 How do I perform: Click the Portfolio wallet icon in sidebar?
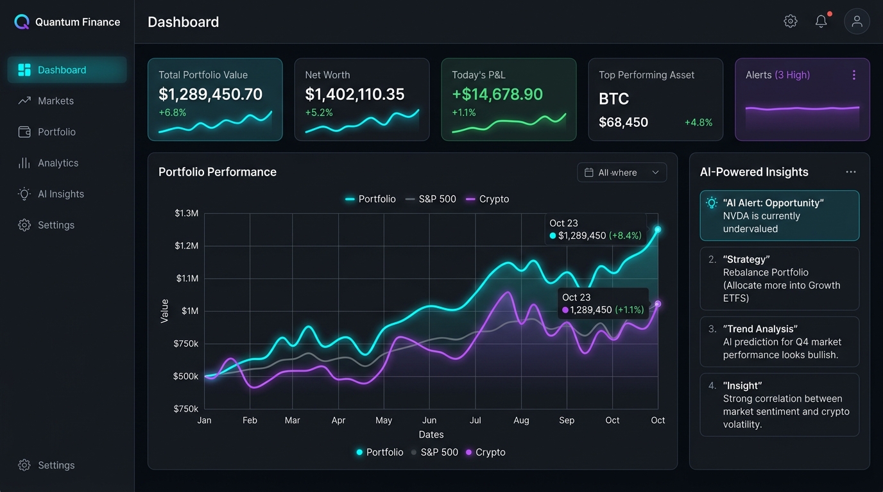pos(24,132)
